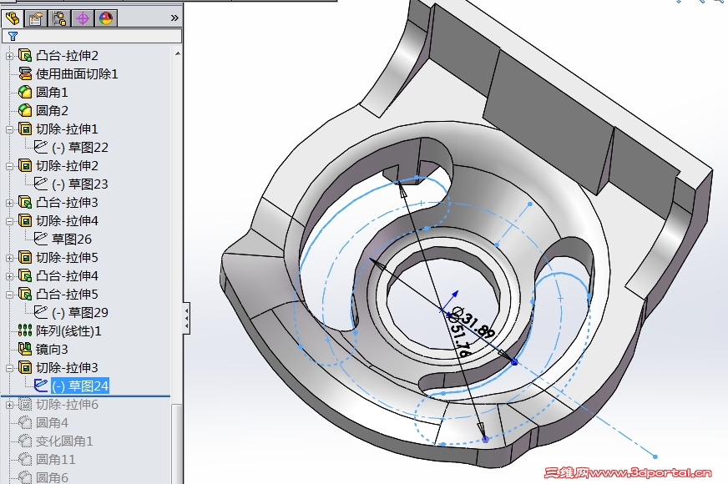Select the 镜向3 mirror icon
This screenshot has width=728, height=484.
coord(24,349)
